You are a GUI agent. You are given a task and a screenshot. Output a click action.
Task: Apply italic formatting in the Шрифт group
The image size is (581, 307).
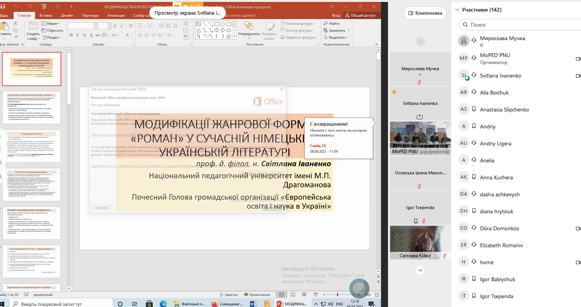coord(77,35)
